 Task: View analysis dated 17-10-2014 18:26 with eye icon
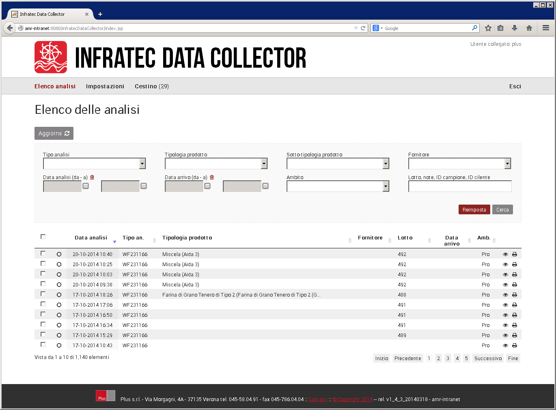click(x=505, y=295)
